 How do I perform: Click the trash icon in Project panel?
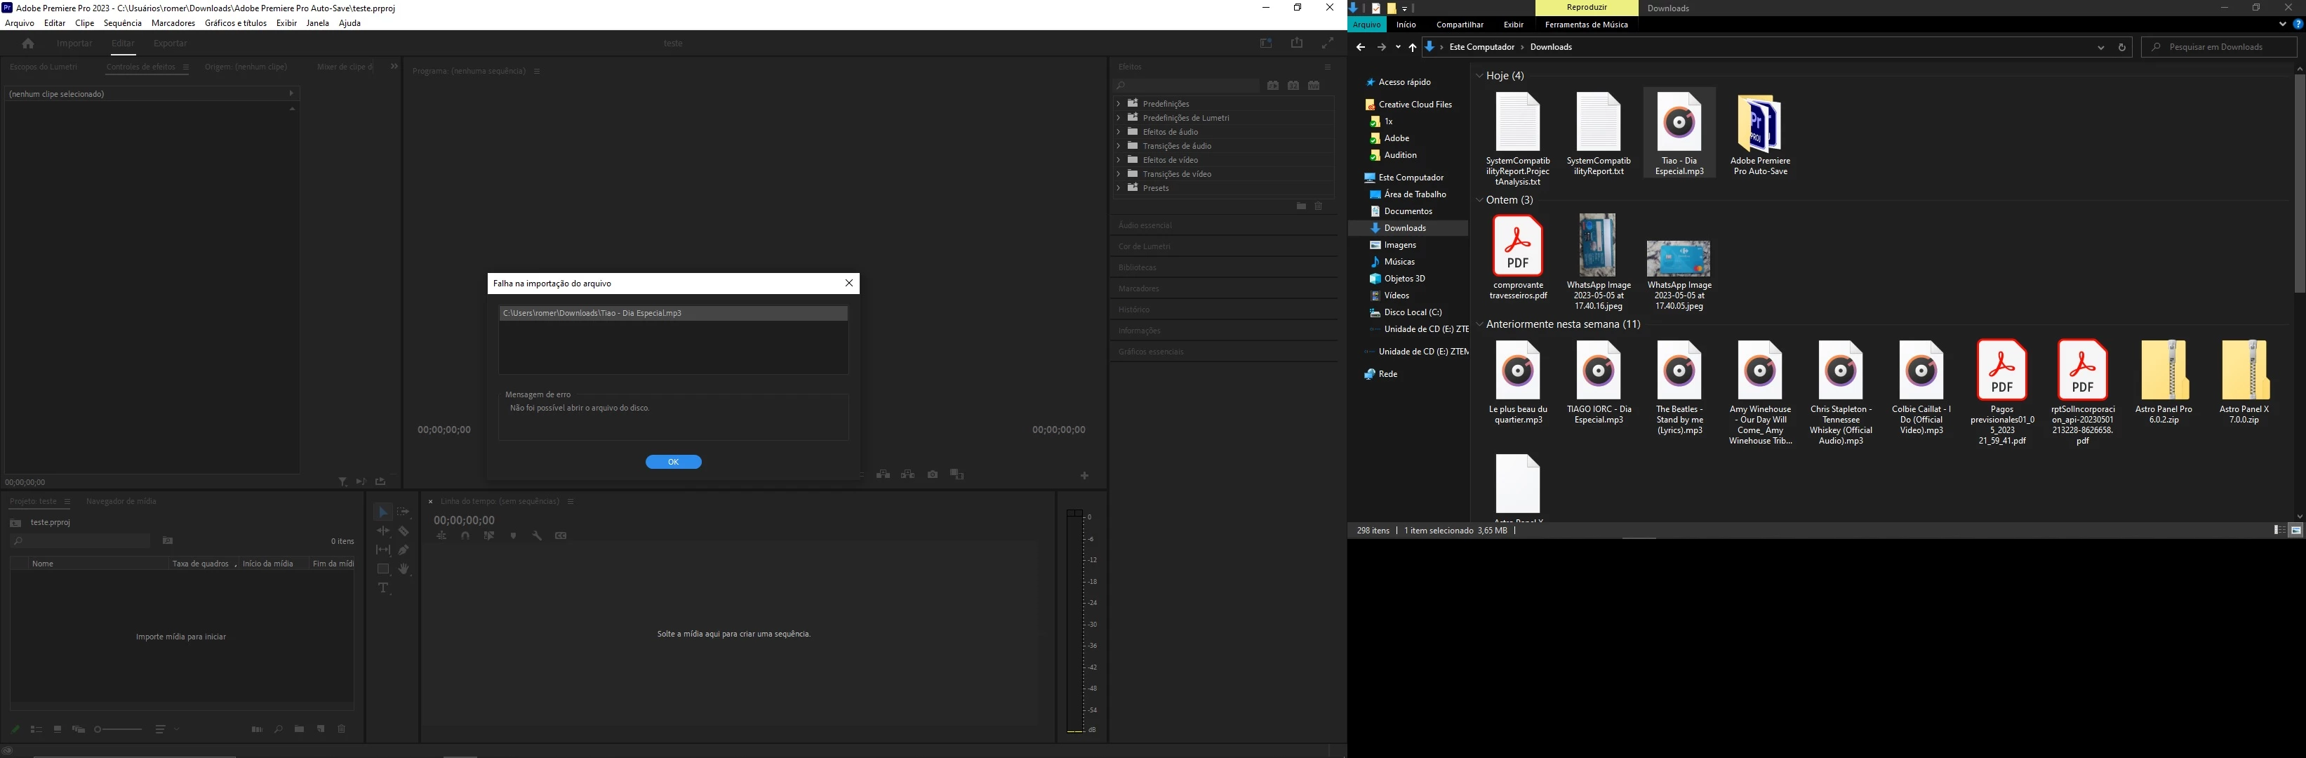click(x=341, y=729)
